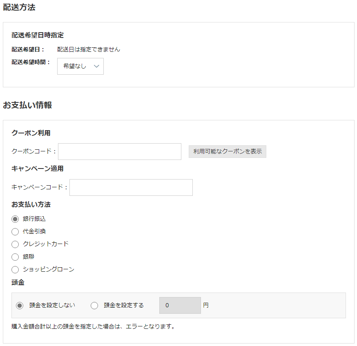Click the 配送方法 section heading

pos(19,7)
